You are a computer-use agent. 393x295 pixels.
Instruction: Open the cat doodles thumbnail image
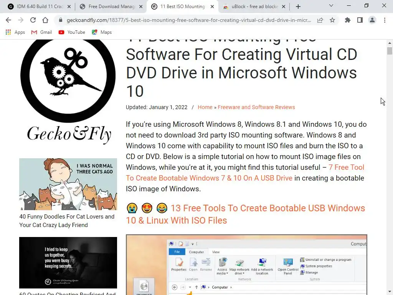click(68, 184)
